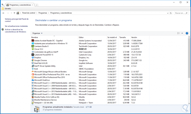The image size is (191, 114).
Task: Sort by the Tamaño column header
Action: [124, 37]
